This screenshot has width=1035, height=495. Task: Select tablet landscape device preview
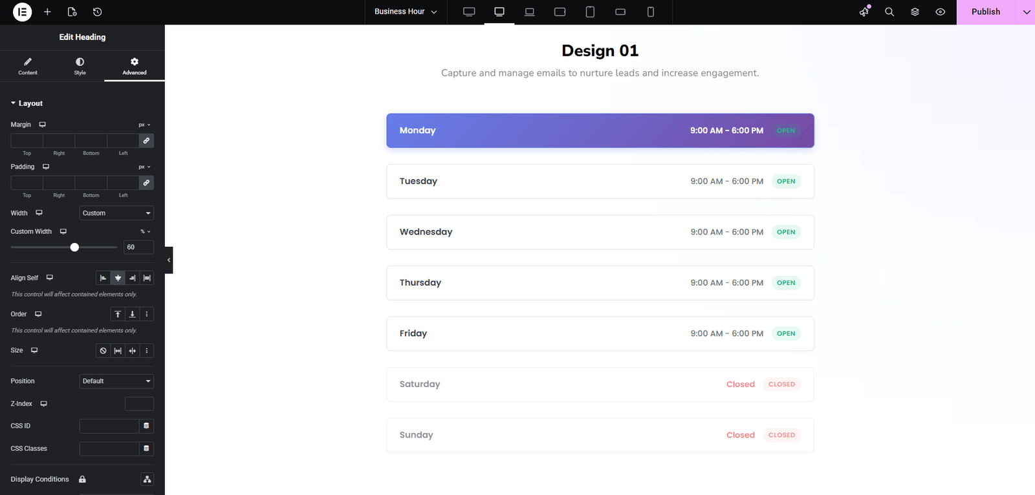click(560, 12)
